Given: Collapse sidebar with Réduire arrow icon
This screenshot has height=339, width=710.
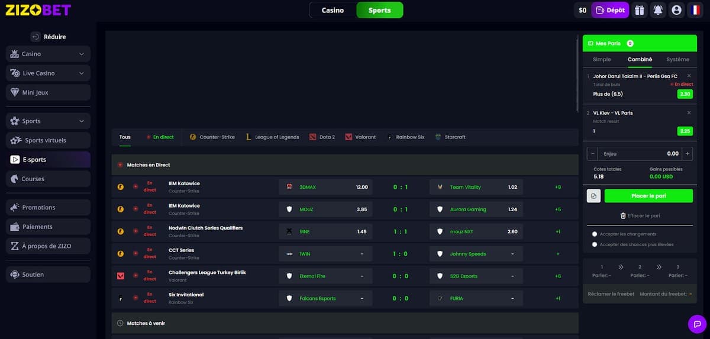Looking at the screenshot, I should (35, 37).
